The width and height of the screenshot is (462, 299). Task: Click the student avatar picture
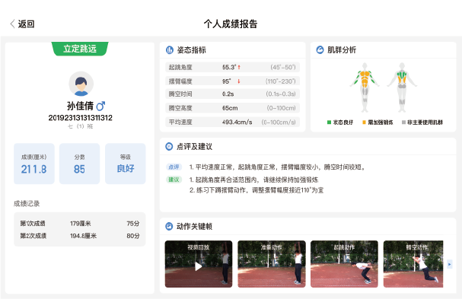click(81, 84)
